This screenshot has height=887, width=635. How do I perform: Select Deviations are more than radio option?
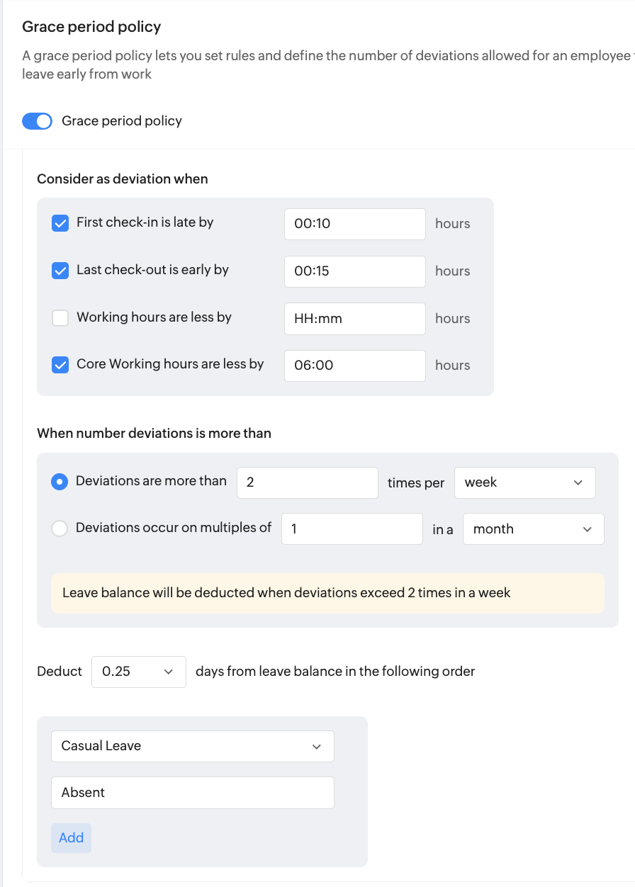(x=60, y=482)
